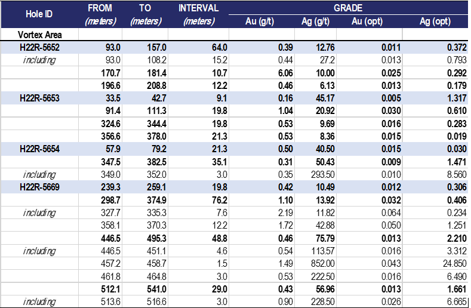Click the Hole ID column header
This screenshot has width=471, height=308.
point(39,14)
